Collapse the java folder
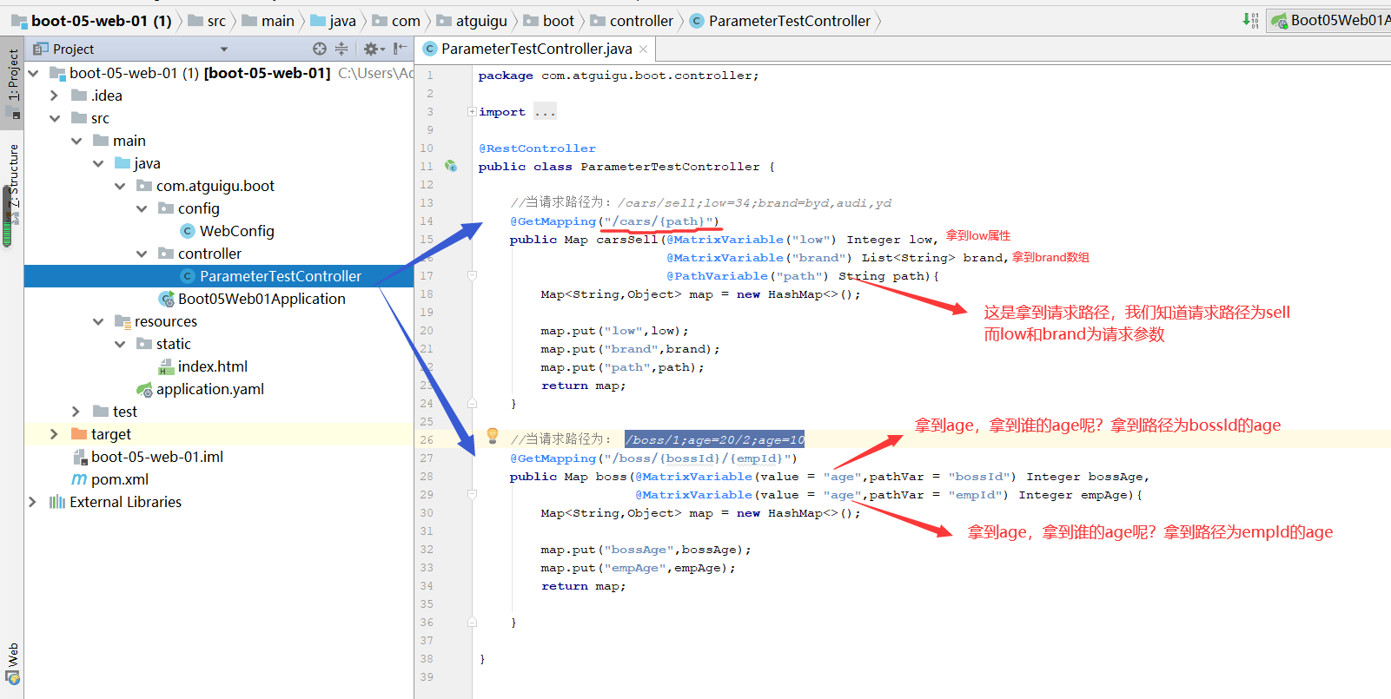 coord(98,163)
